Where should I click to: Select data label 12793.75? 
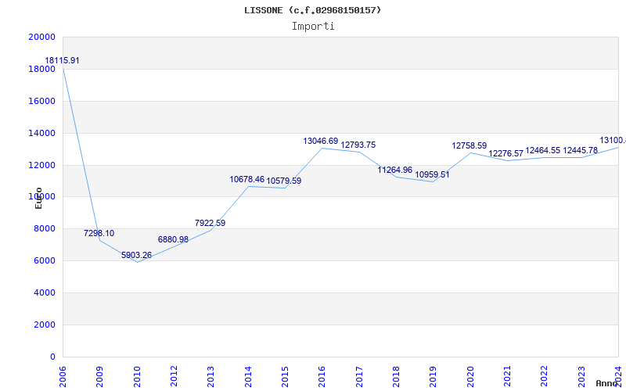[x=358, y=145]
